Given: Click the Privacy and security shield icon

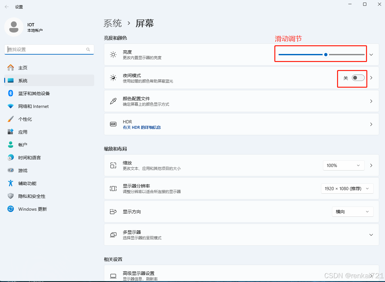Looking at the screenshot, I should click(x=11, y=196).
